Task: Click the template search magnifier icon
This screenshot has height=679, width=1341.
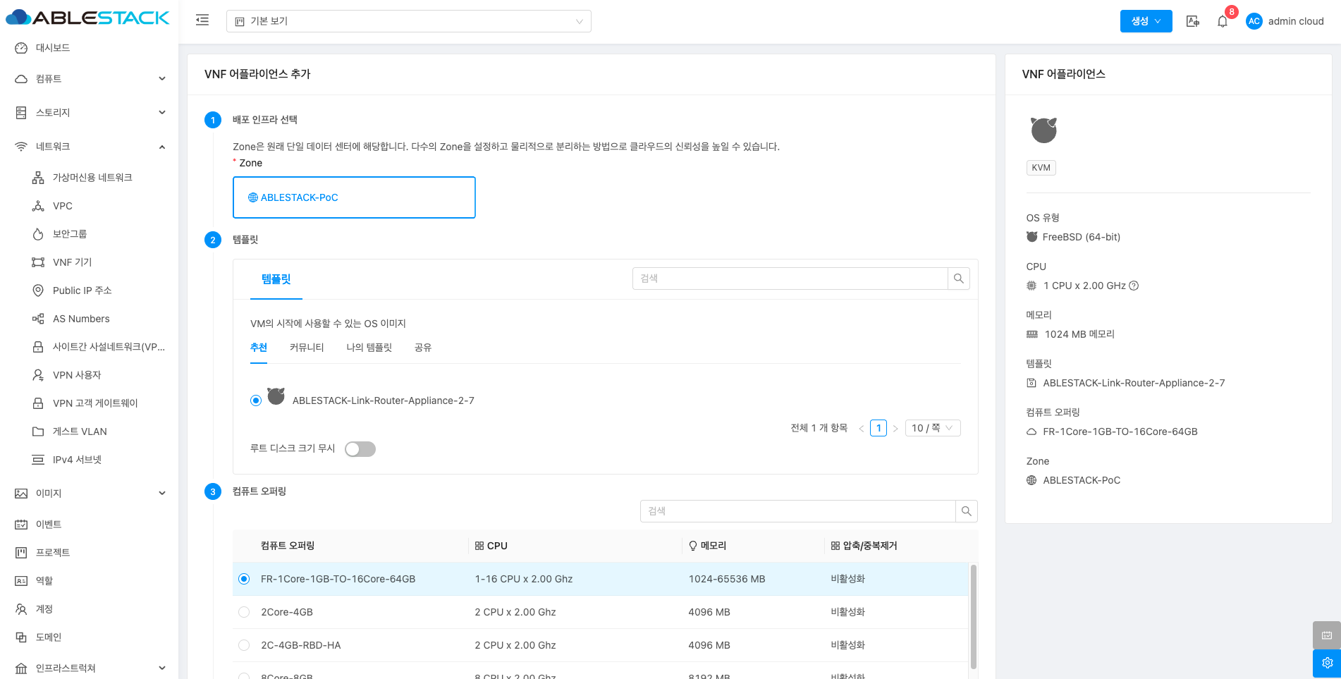Action: [x=959, y=279]
